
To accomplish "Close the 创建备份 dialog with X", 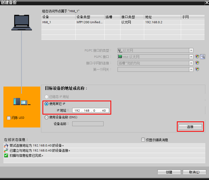I will [207, 3].
